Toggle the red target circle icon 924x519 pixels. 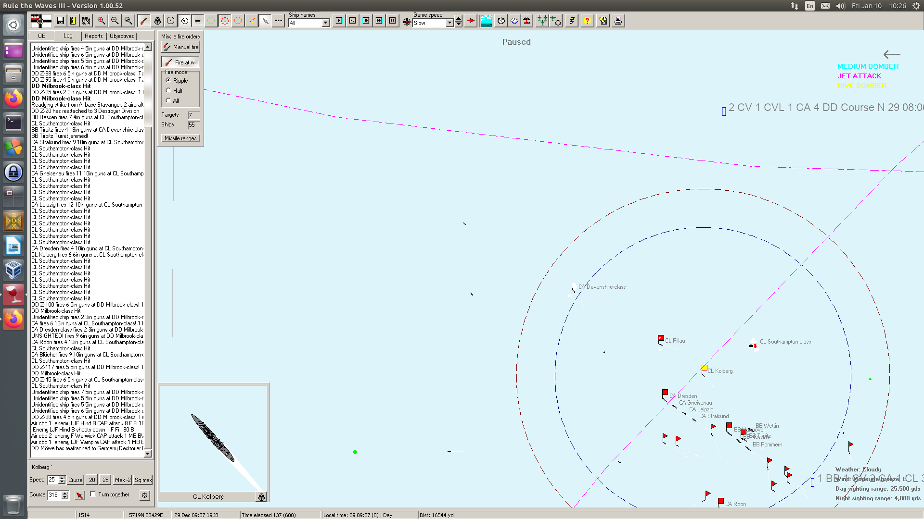point(224,21)
